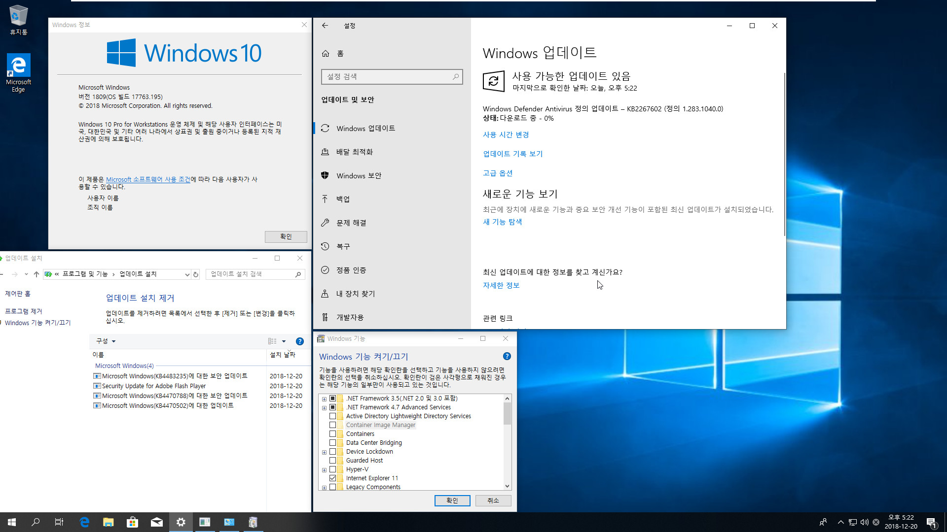Open 복구 settings page
This screenshot has width=947, height=532.
point(392,247)
